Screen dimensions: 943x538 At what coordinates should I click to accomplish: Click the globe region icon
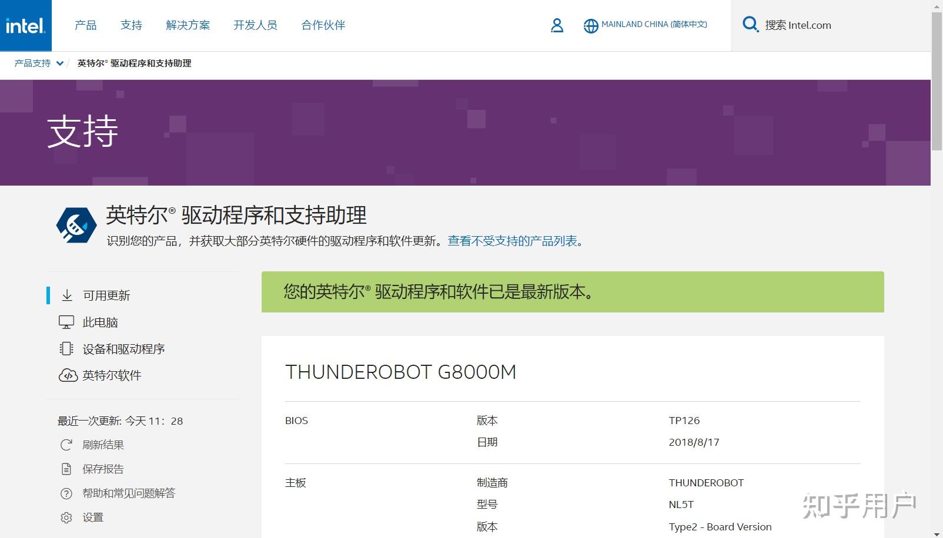click(591, 26)
